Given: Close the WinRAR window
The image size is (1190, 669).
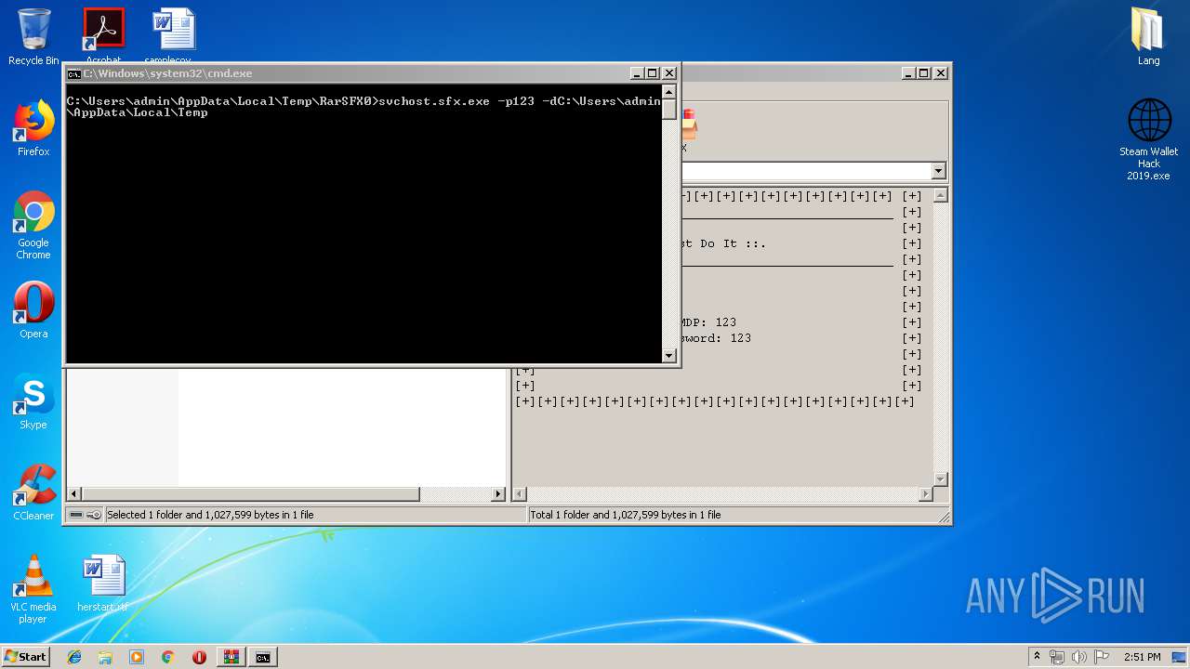Looking at the screenshot, I should tap(941, 73).
